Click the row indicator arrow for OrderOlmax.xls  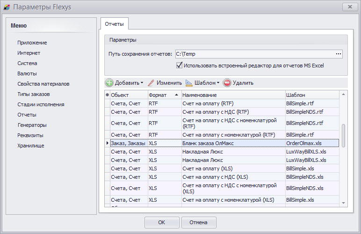click(107, 143)
